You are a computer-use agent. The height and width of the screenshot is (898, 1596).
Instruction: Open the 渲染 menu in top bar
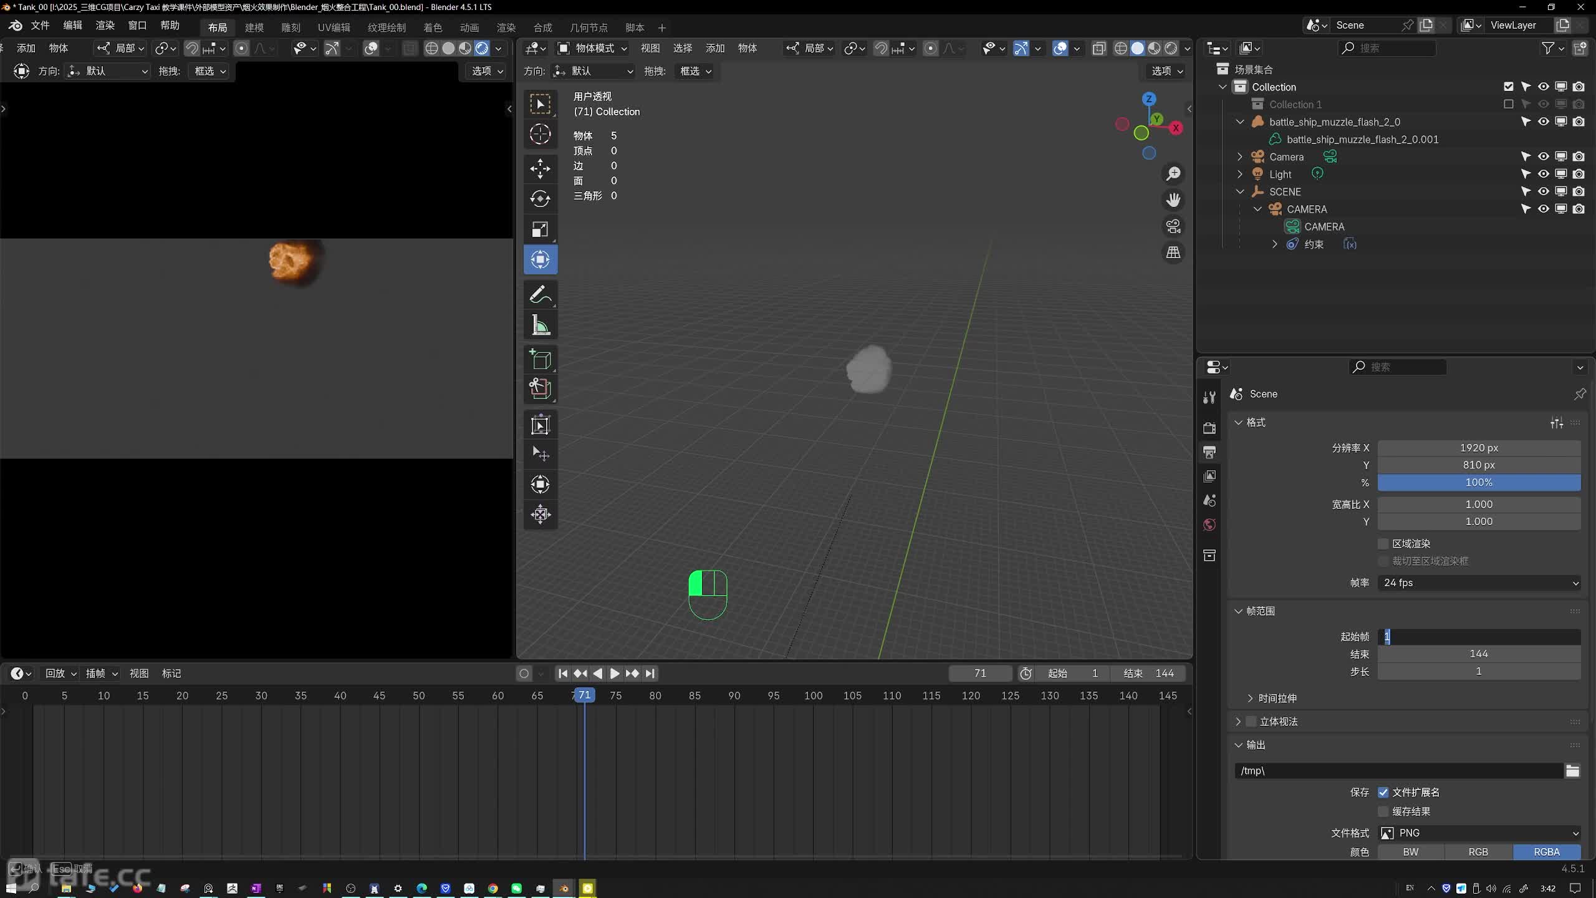tap(105, 26)
